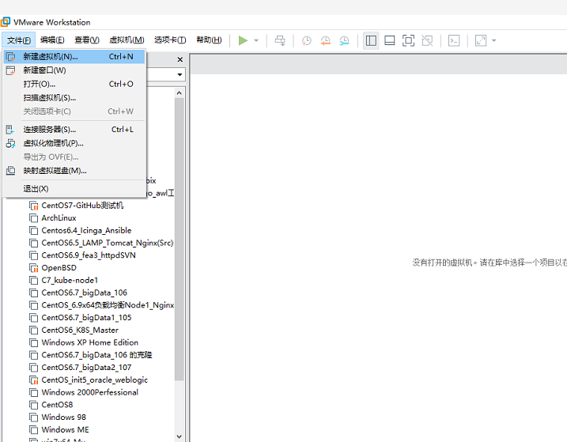Select CentOS6.7_bigData2_107 VM

pyautogui.click(x=86, y=368)
